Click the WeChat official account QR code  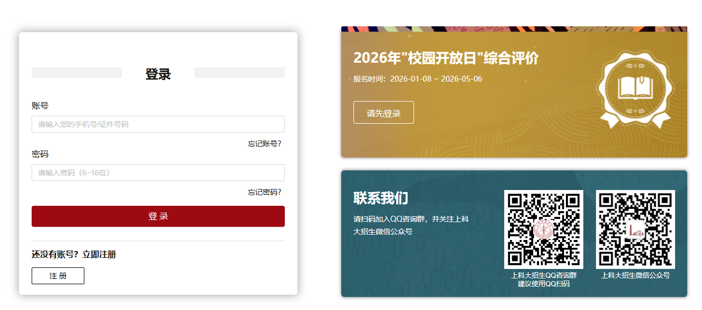(635, 229)
